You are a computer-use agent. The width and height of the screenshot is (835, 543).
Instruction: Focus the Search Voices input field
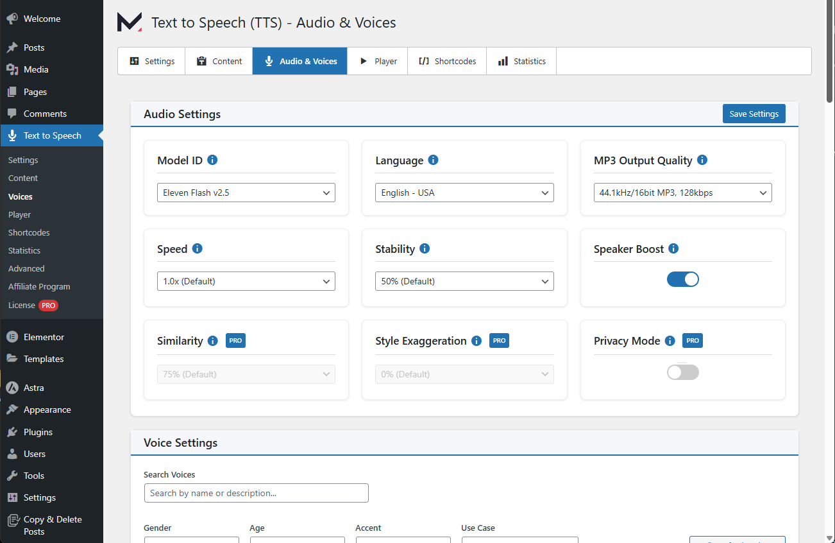point(257,493)
